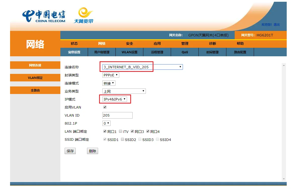292x195 pixels.
Task: Select the WLAN设置 submenu tab
Action: click(x=130, y=52)
